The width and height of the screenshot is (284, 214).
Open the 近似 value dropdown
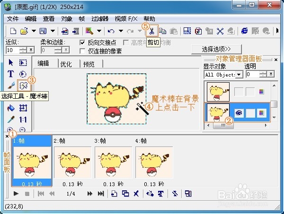pos(31,50)
